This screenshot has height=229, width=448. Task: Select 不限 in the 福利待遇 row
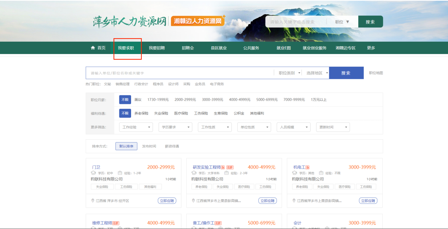(x=125, y=113)
